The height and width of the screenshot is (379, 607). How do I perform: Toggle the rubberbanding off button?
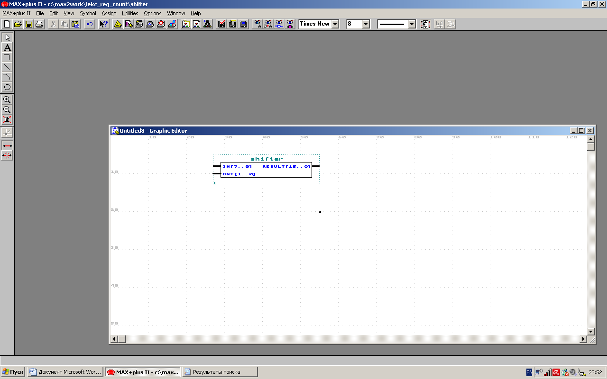pyautogui.click(x=7, y=155)
